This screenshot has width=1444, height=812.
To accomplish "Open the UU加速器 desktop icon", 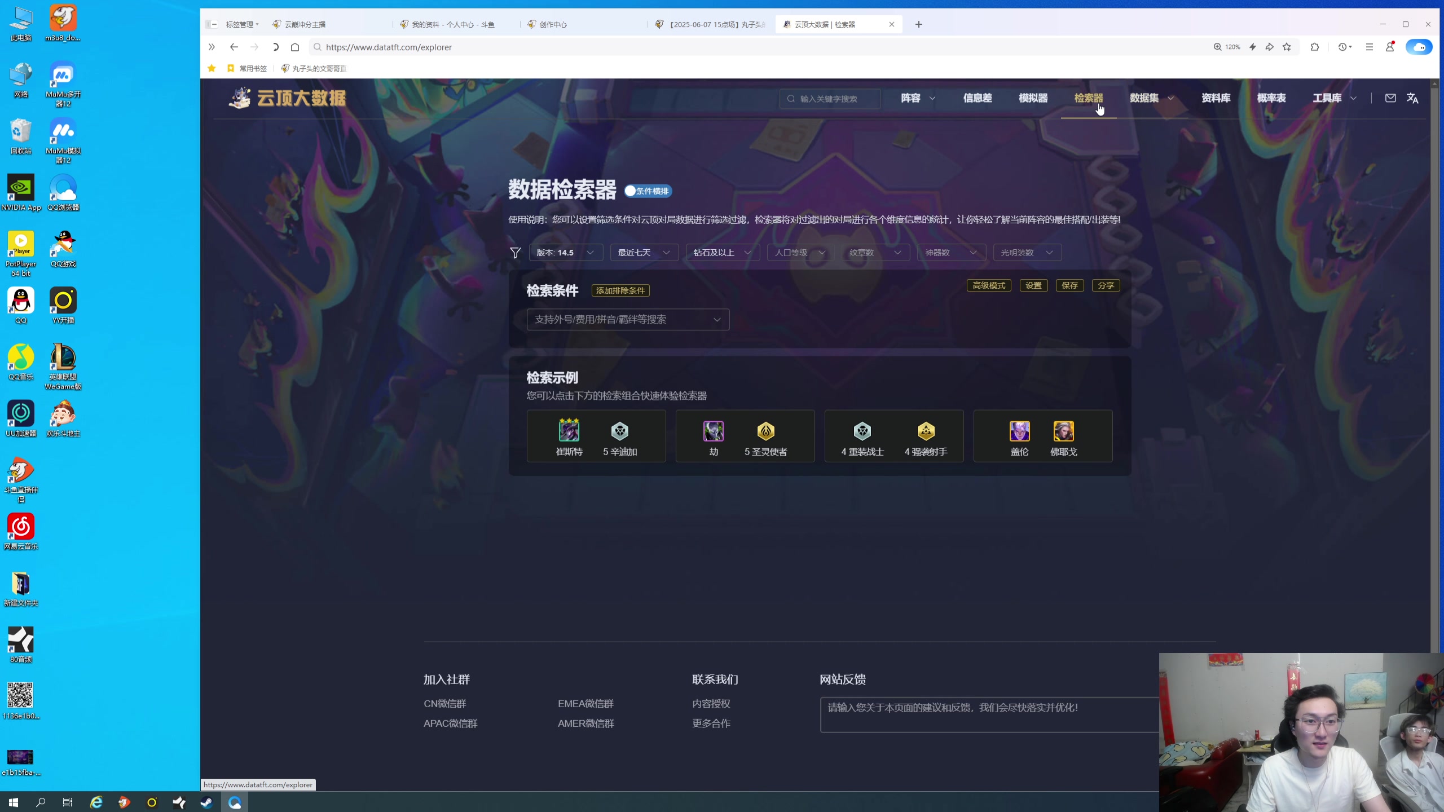I will [x=21, y=418].
